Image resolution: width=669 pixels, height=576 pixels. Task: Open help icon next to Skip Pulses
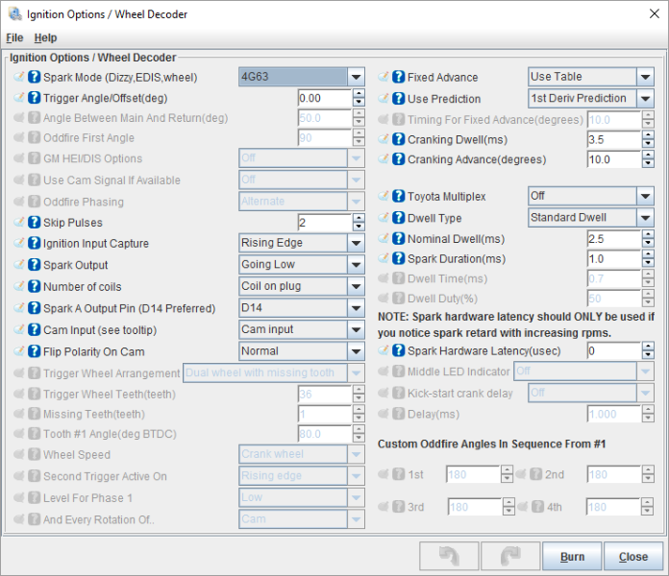35,223
